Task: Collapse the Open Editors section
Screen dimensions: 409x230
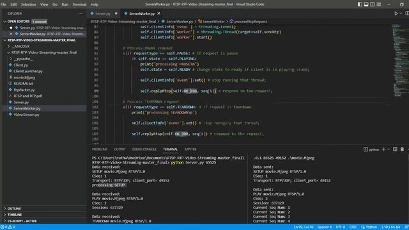Action: [4, 21]
